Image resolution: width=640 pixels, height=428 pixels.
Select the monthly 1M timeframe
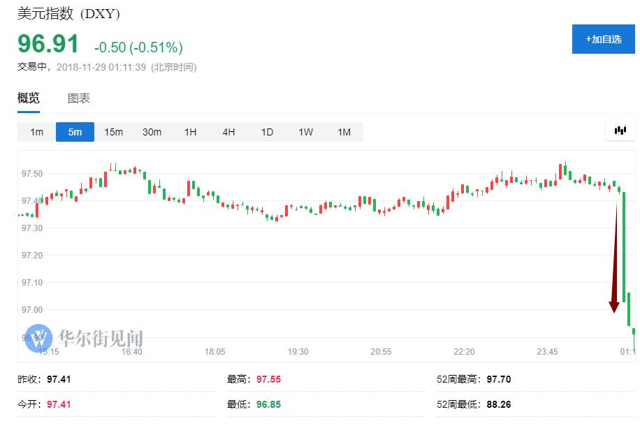click(344, 132)
